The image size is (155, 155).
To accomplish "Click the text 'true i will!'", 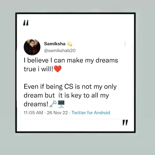I will 38,69.
